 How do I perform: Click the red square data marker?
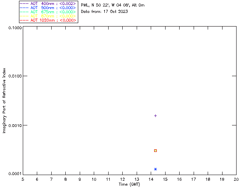click(x=155, y=150)
